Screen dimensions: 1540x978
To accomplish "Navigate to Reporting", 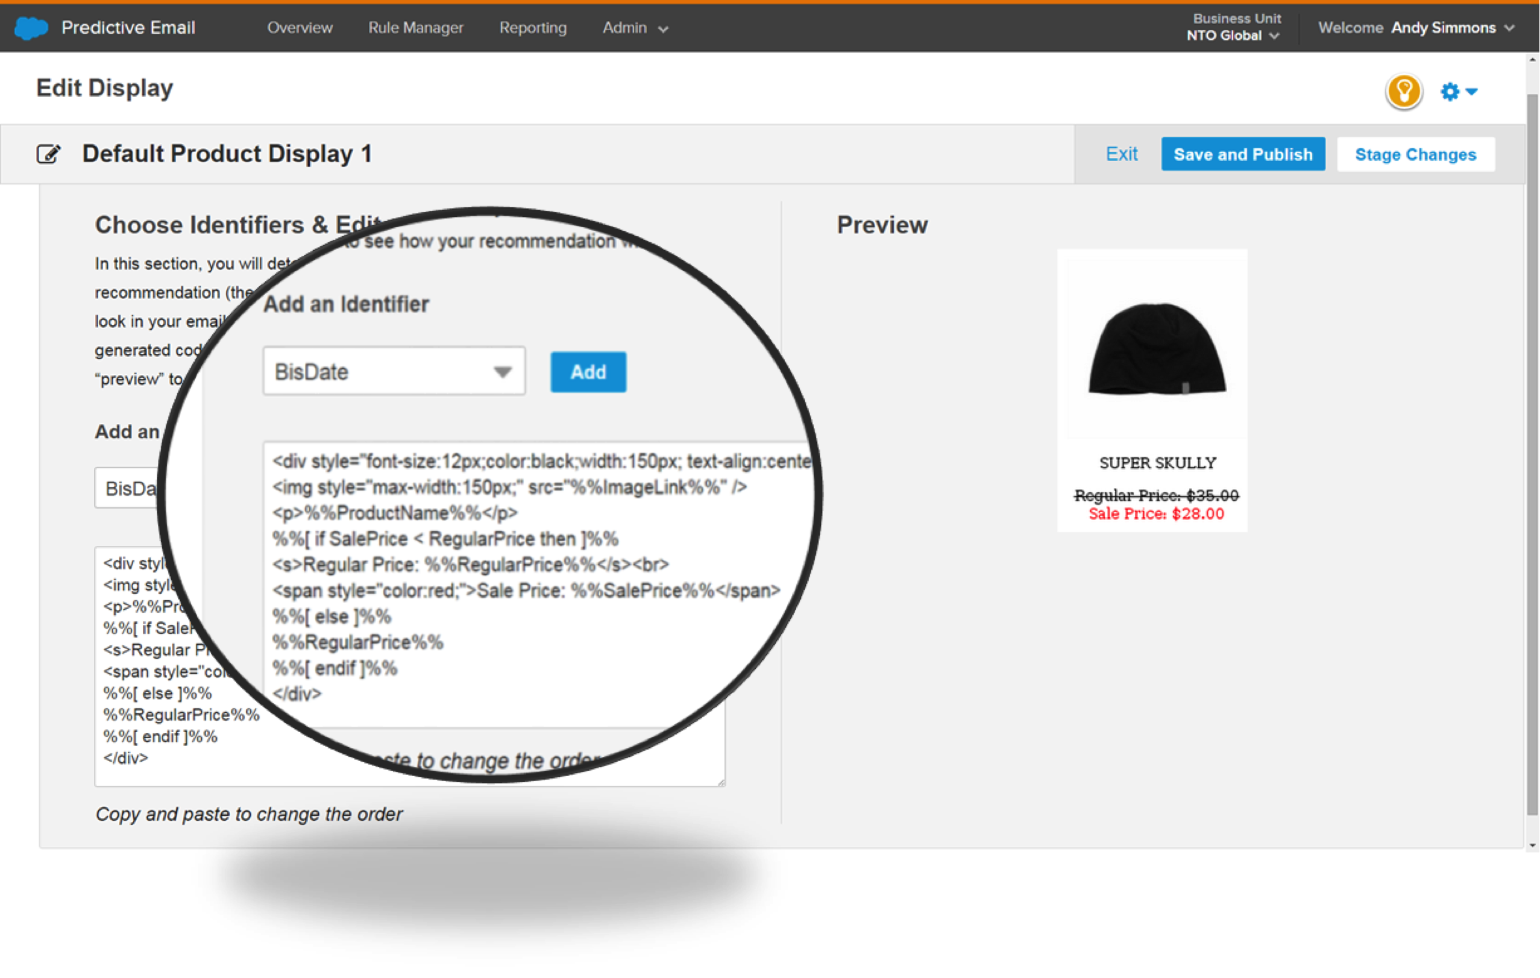I will (533, 28).
